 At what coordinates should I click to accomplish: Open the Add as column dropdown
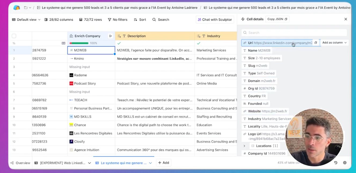(x=334, y=43)
